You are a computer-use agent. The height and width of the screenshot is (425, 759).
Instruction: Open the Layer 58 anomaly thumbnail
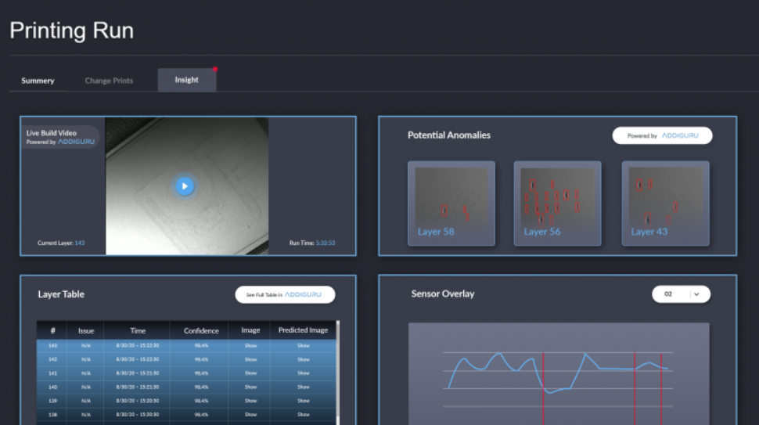coord(451,203)
